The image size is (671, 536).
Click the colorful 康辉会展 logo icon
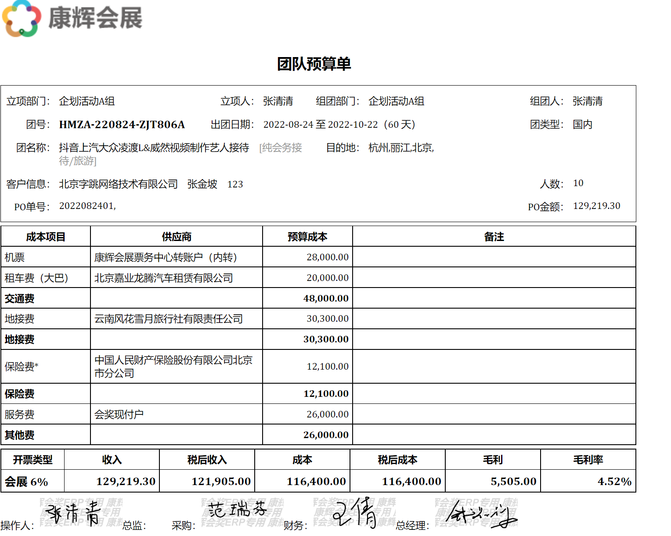(21, 18)
